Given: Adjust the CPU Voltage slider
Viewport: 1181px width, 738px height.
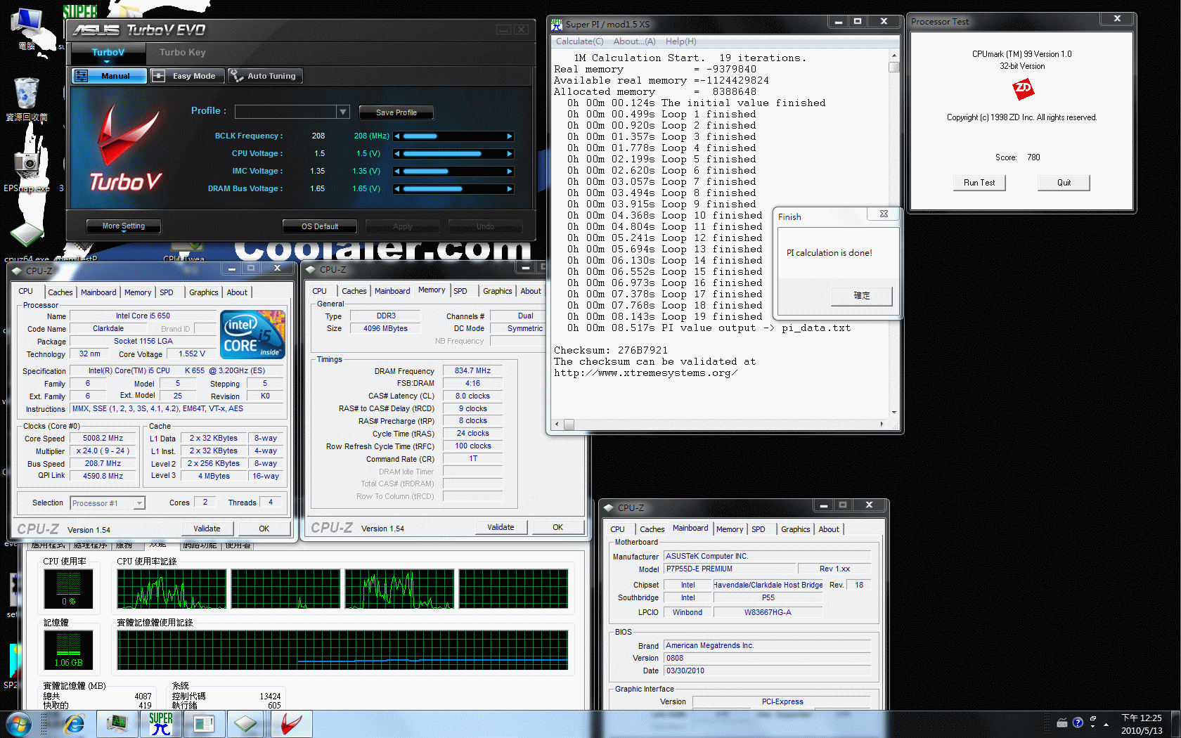Looking at the screenshot, I should point(453,154).
